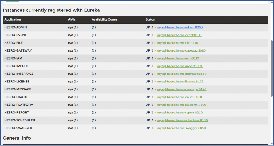Click the Status column header
274x146 pixels.
[x=150, y=19]
